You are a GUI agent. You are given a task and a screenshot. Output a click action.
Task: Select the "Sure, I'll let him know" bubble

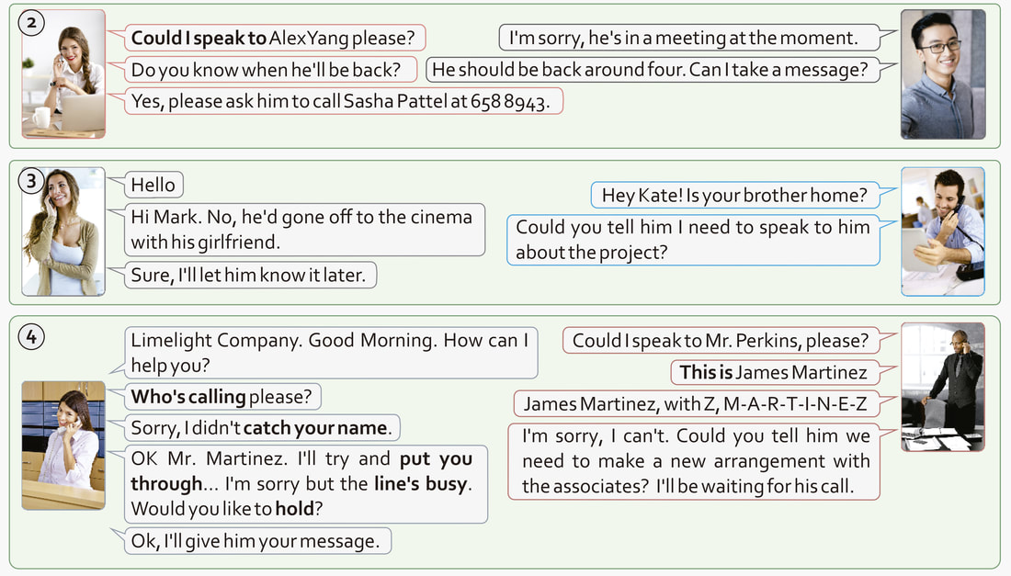(249, 274)
